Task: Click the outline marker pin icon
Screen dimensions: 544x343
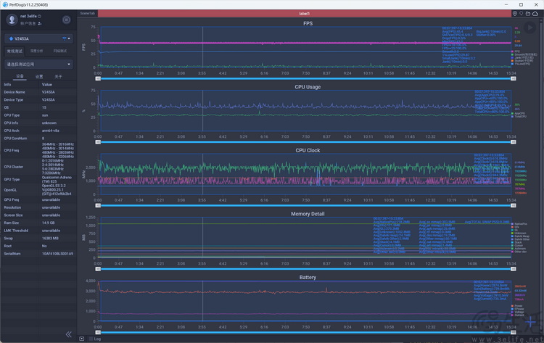Action: pos(521,14)
